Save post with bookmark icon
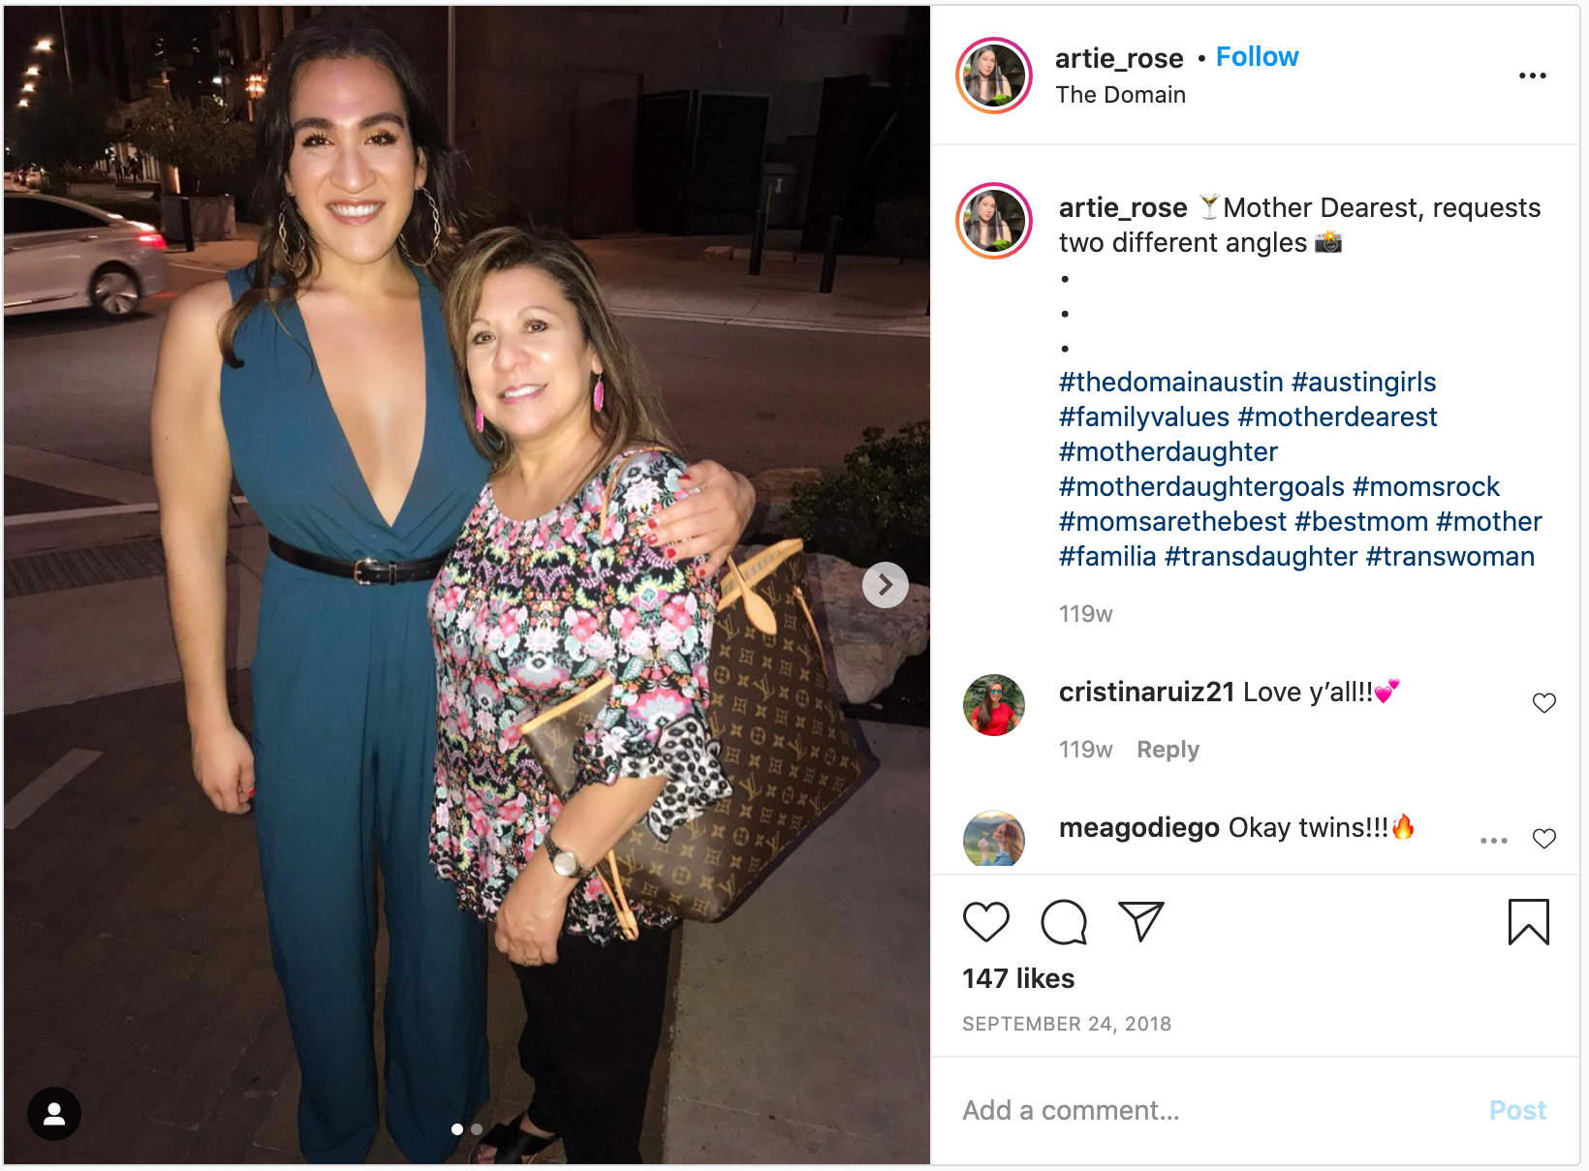This screenshot has height=1171, width=1589. click(x=1529, y=921)
